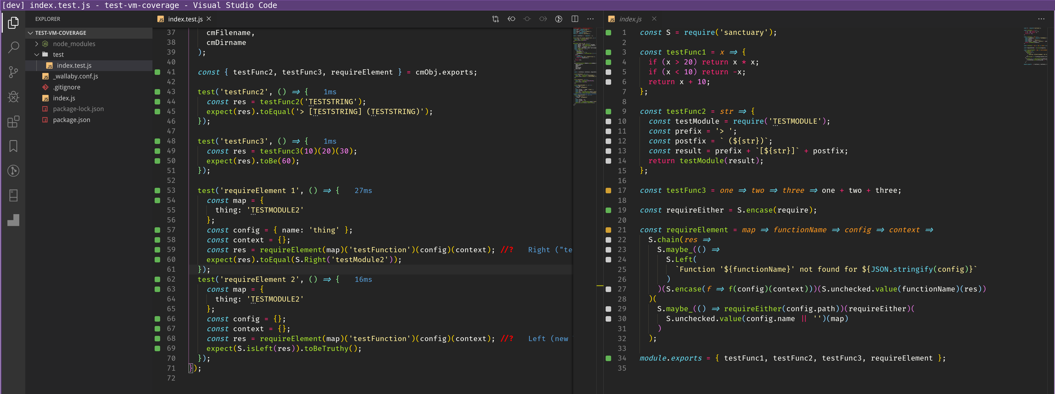Viewport: 1055px width, 394px height.
Task: Switch to the index.test.js editor tab
Action: pos(185,19)
